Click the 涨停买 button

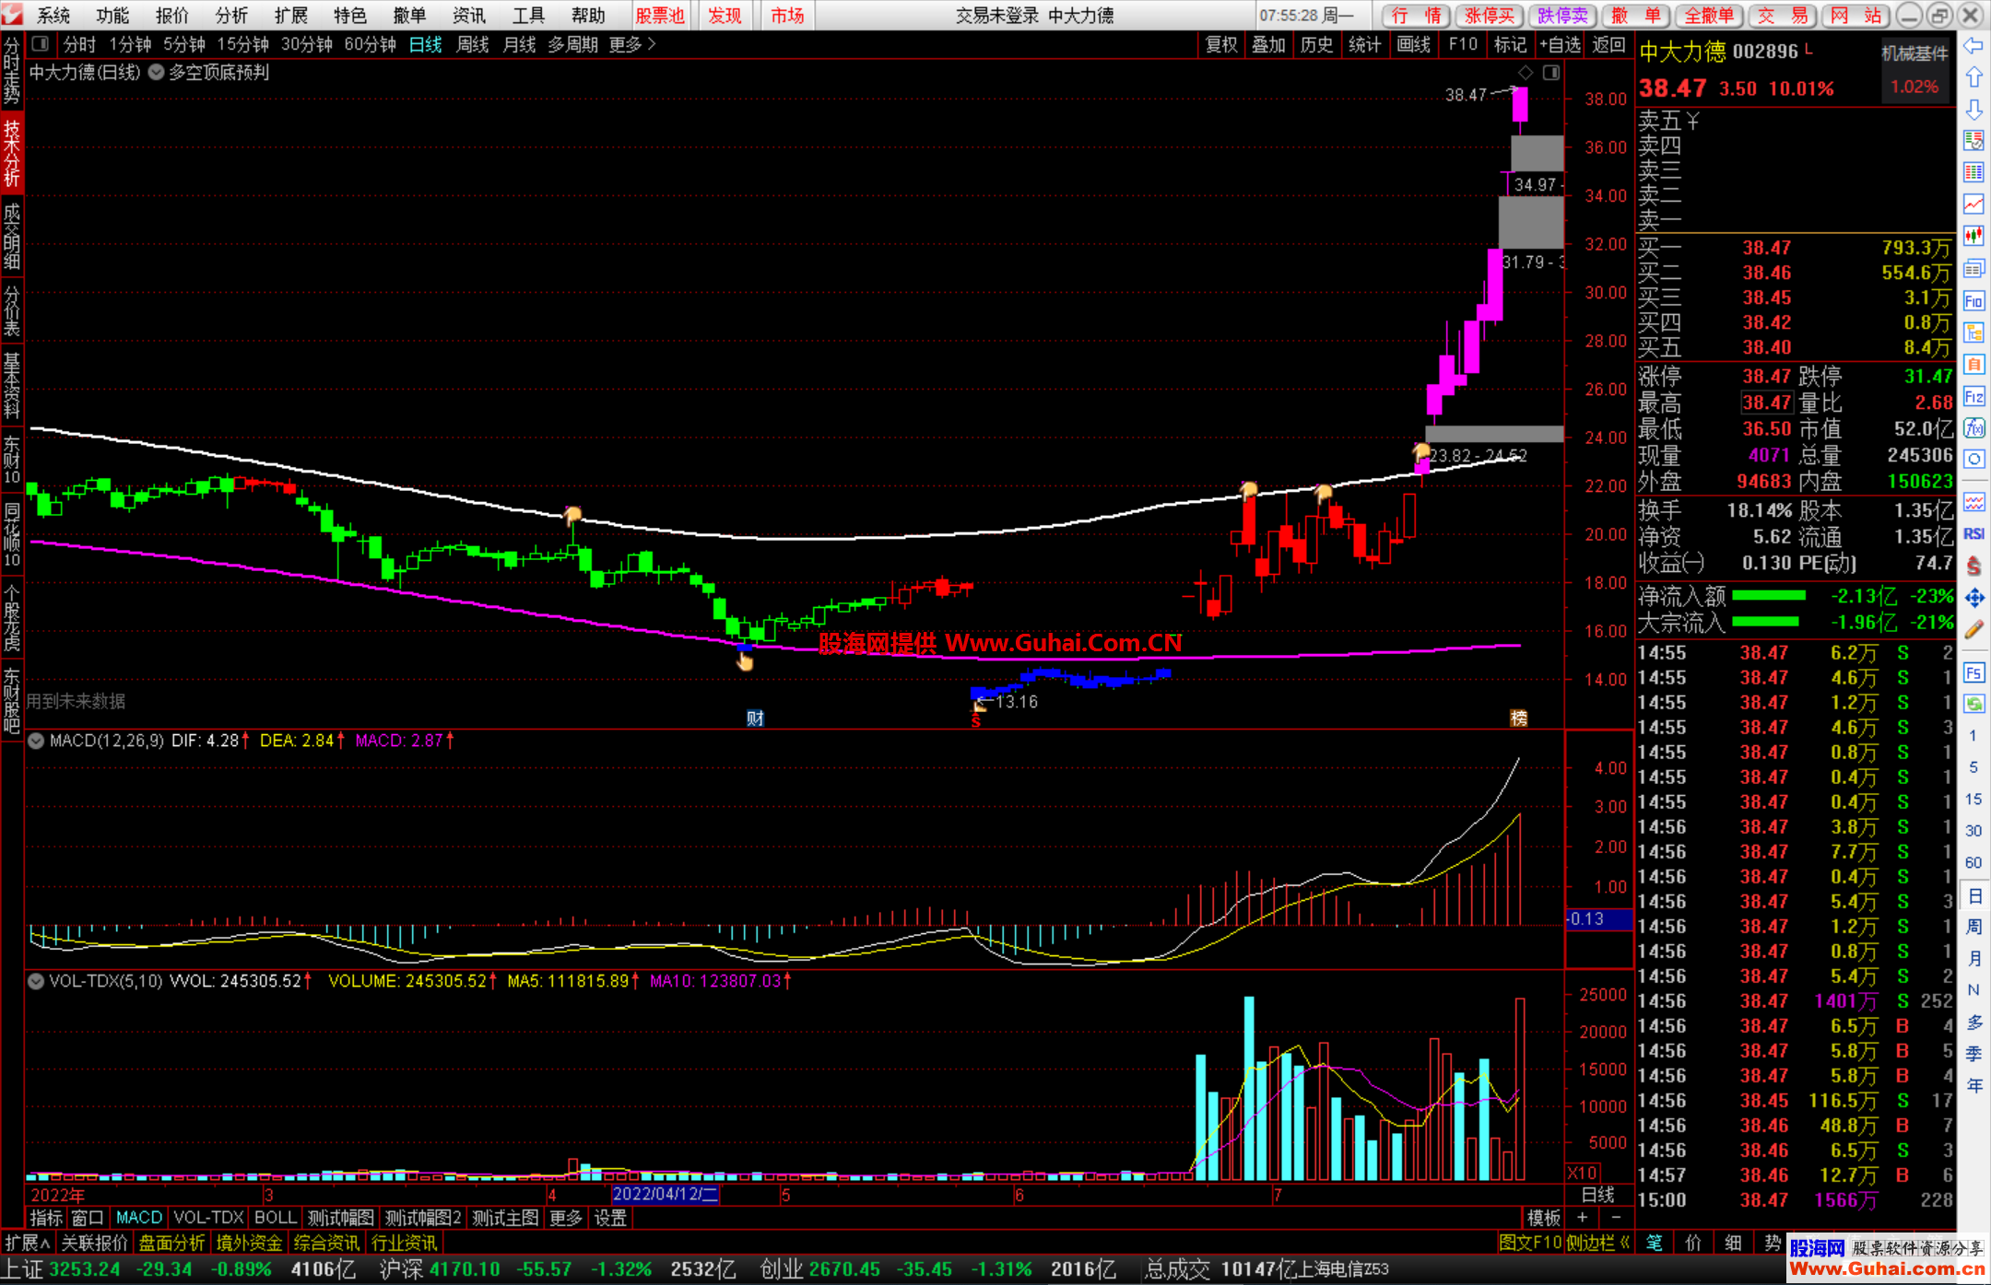click(x=1490, y=16)
